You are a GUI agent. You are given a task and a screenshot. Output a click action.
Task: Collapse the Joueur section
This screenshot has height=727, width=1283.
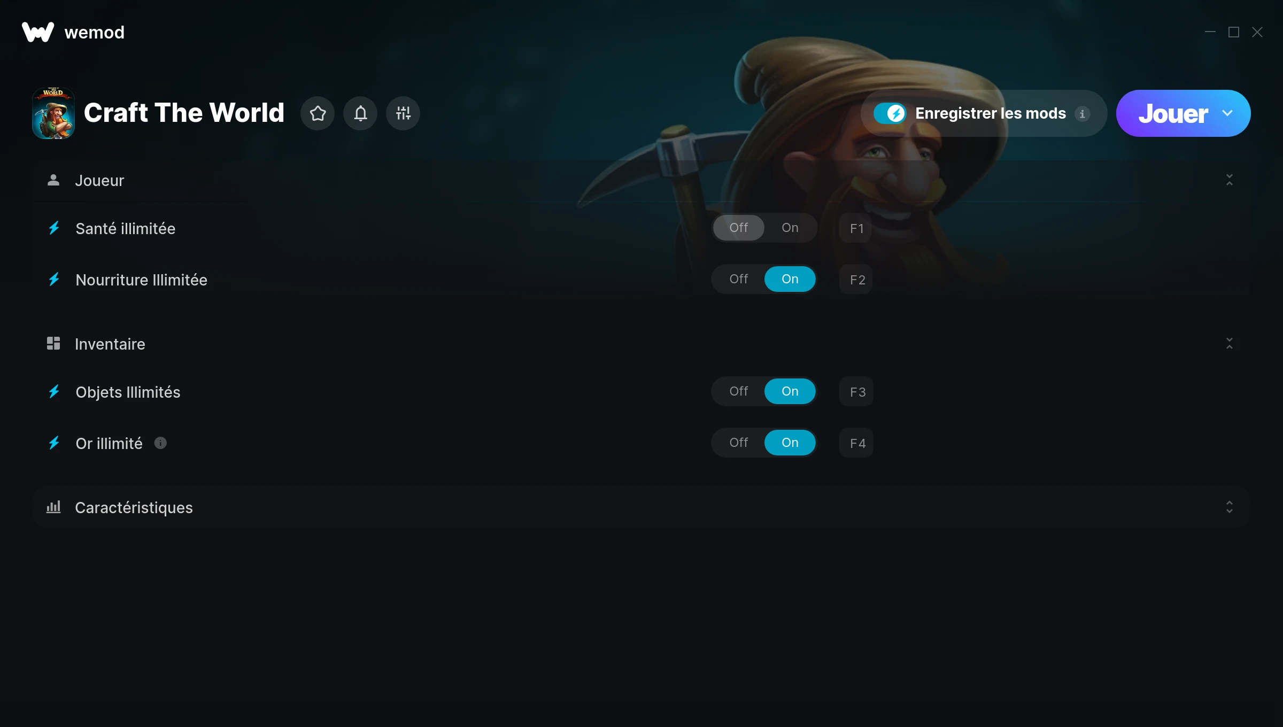1229,180
